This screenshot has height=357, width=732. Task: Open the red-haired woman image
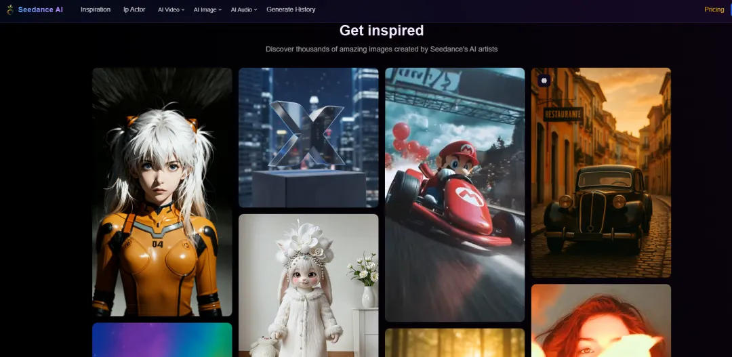(x=601, y=320)
